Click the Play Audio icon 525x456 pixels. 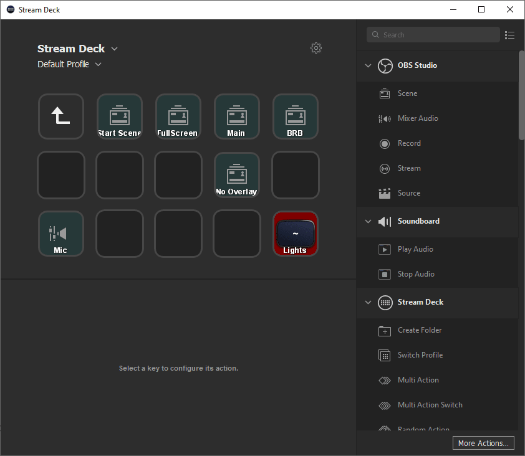pos(384,249)
